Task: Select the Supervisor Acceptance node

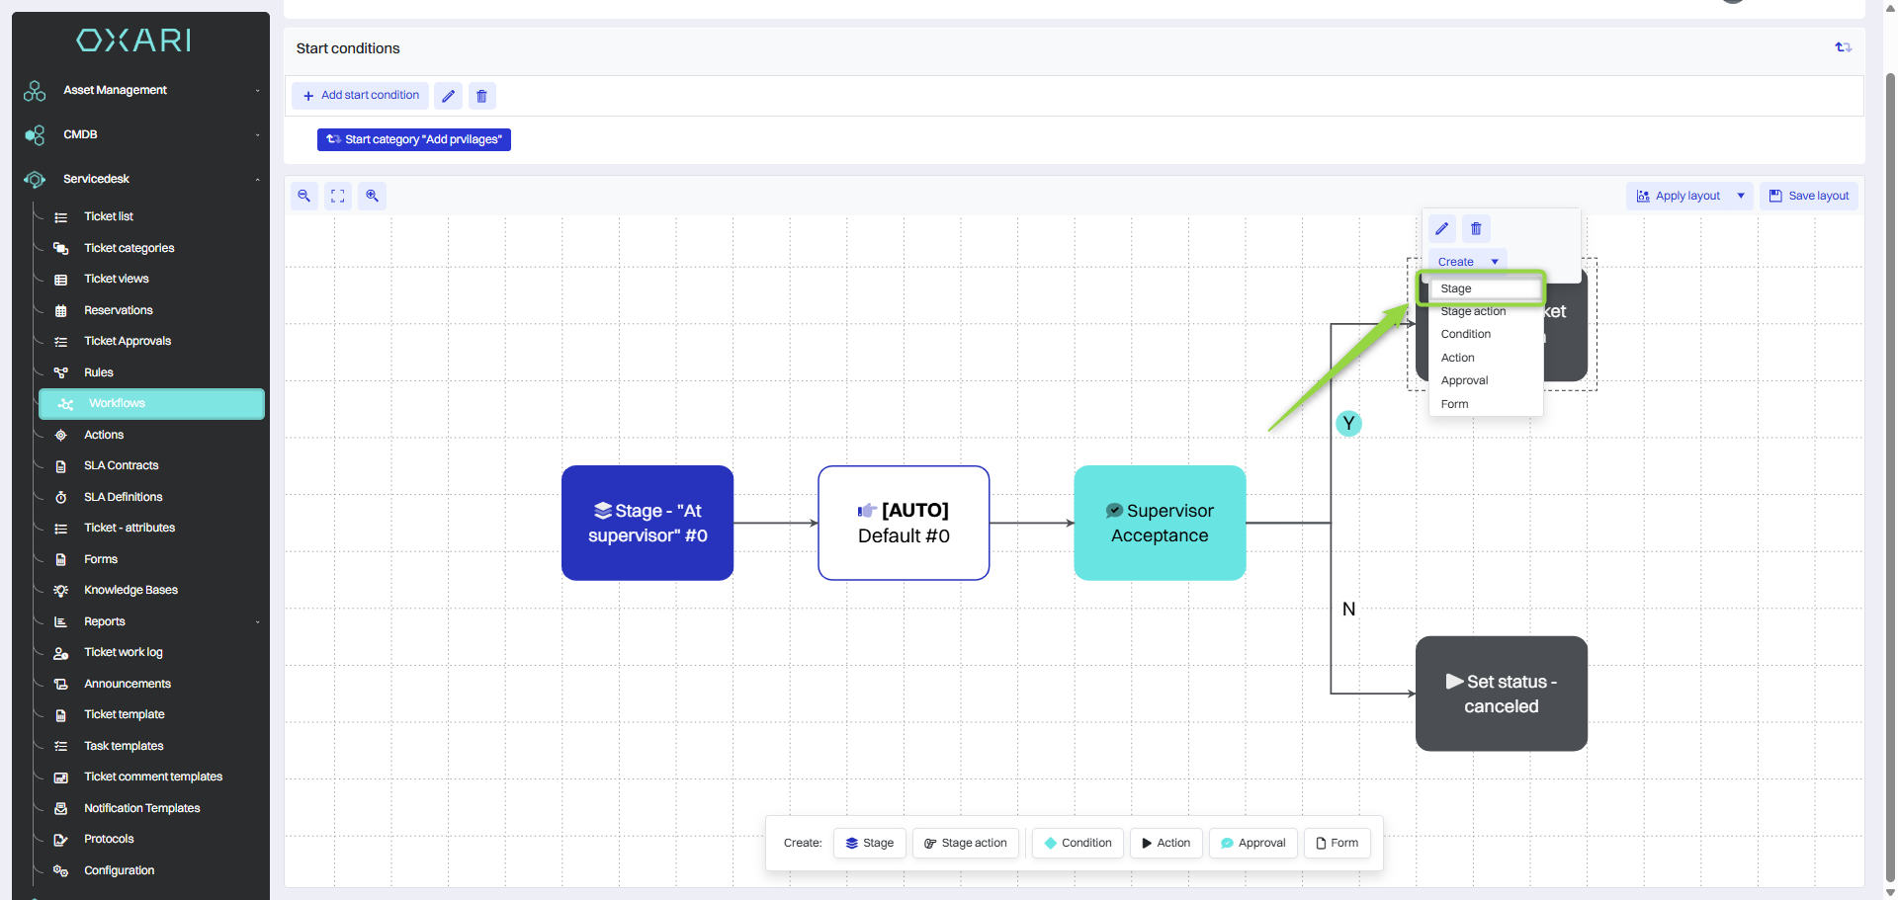Action: (x=1160, y=523)
